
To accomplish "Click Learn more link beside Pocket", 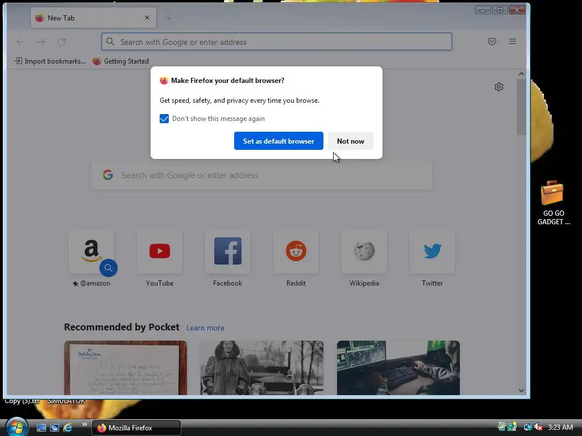I will coord(205,328).
